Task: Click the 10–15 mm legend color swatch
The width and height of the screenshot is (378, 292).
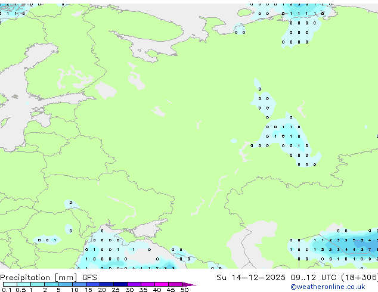Action: [x=79, y=284]
